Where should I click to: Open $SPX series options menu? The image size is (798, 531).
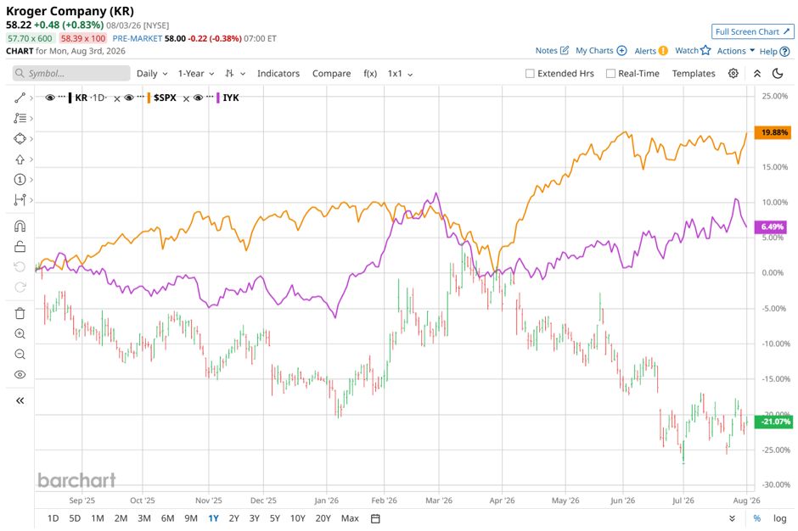140,97
